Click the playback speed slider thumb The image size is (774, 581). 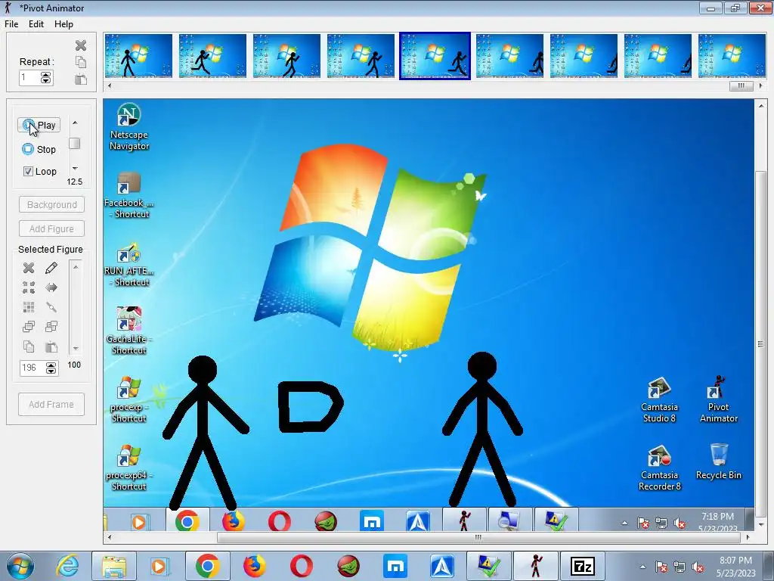click(x=75, y=143)
